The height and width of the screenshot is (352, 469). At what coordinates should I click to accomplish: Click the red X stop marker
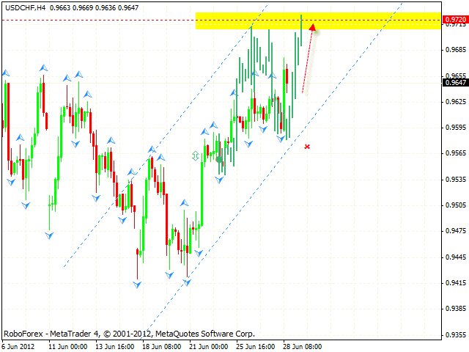[x=307, y=147]
